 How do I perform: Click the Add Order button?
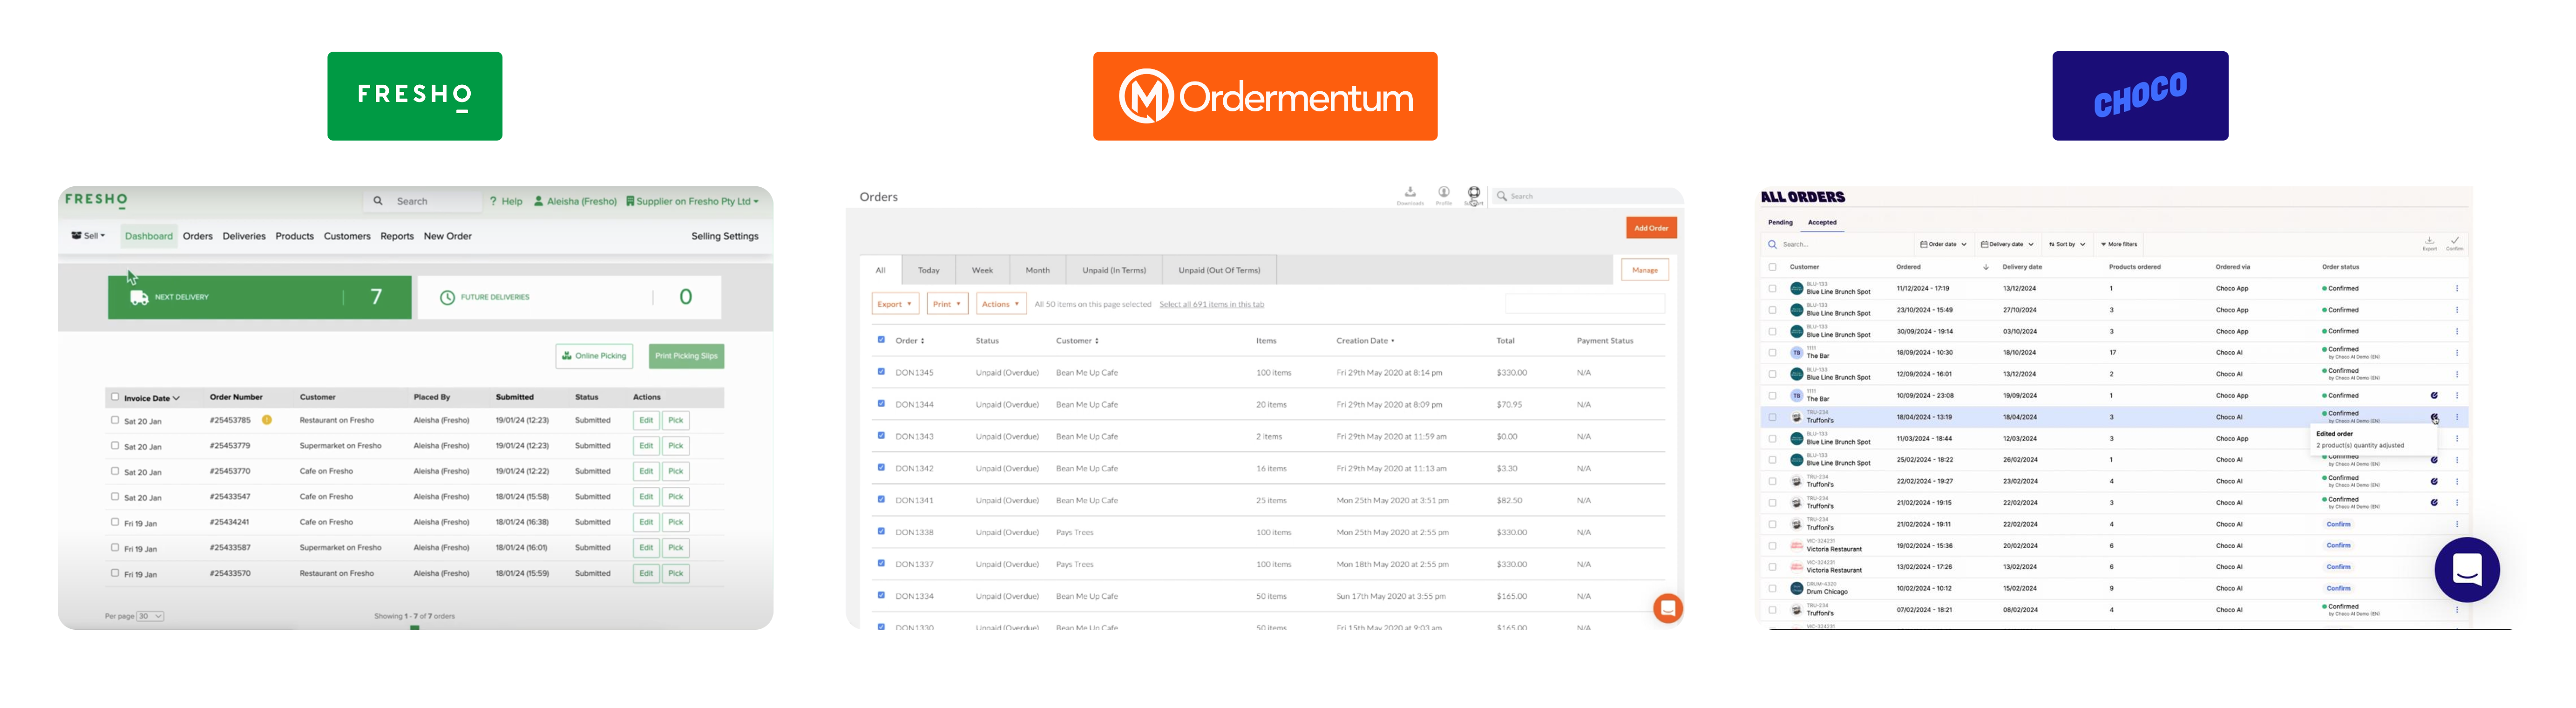pos(1651,228)
